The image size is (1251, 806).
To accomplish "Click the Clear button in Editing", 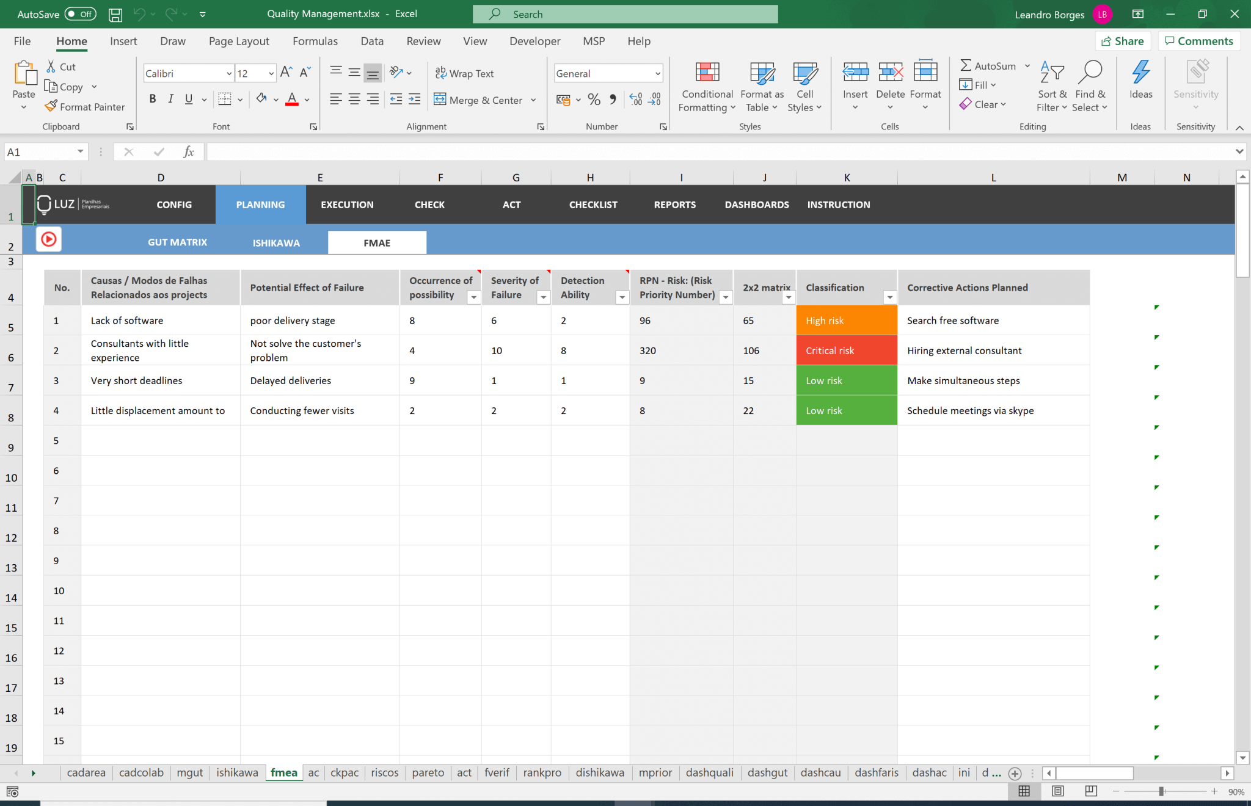I will point(982,104).
